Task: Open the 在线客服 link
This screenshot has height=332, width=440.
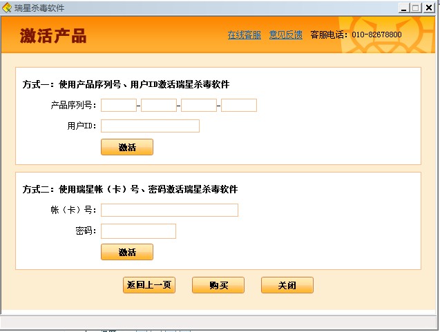Action: click(244, 35)
